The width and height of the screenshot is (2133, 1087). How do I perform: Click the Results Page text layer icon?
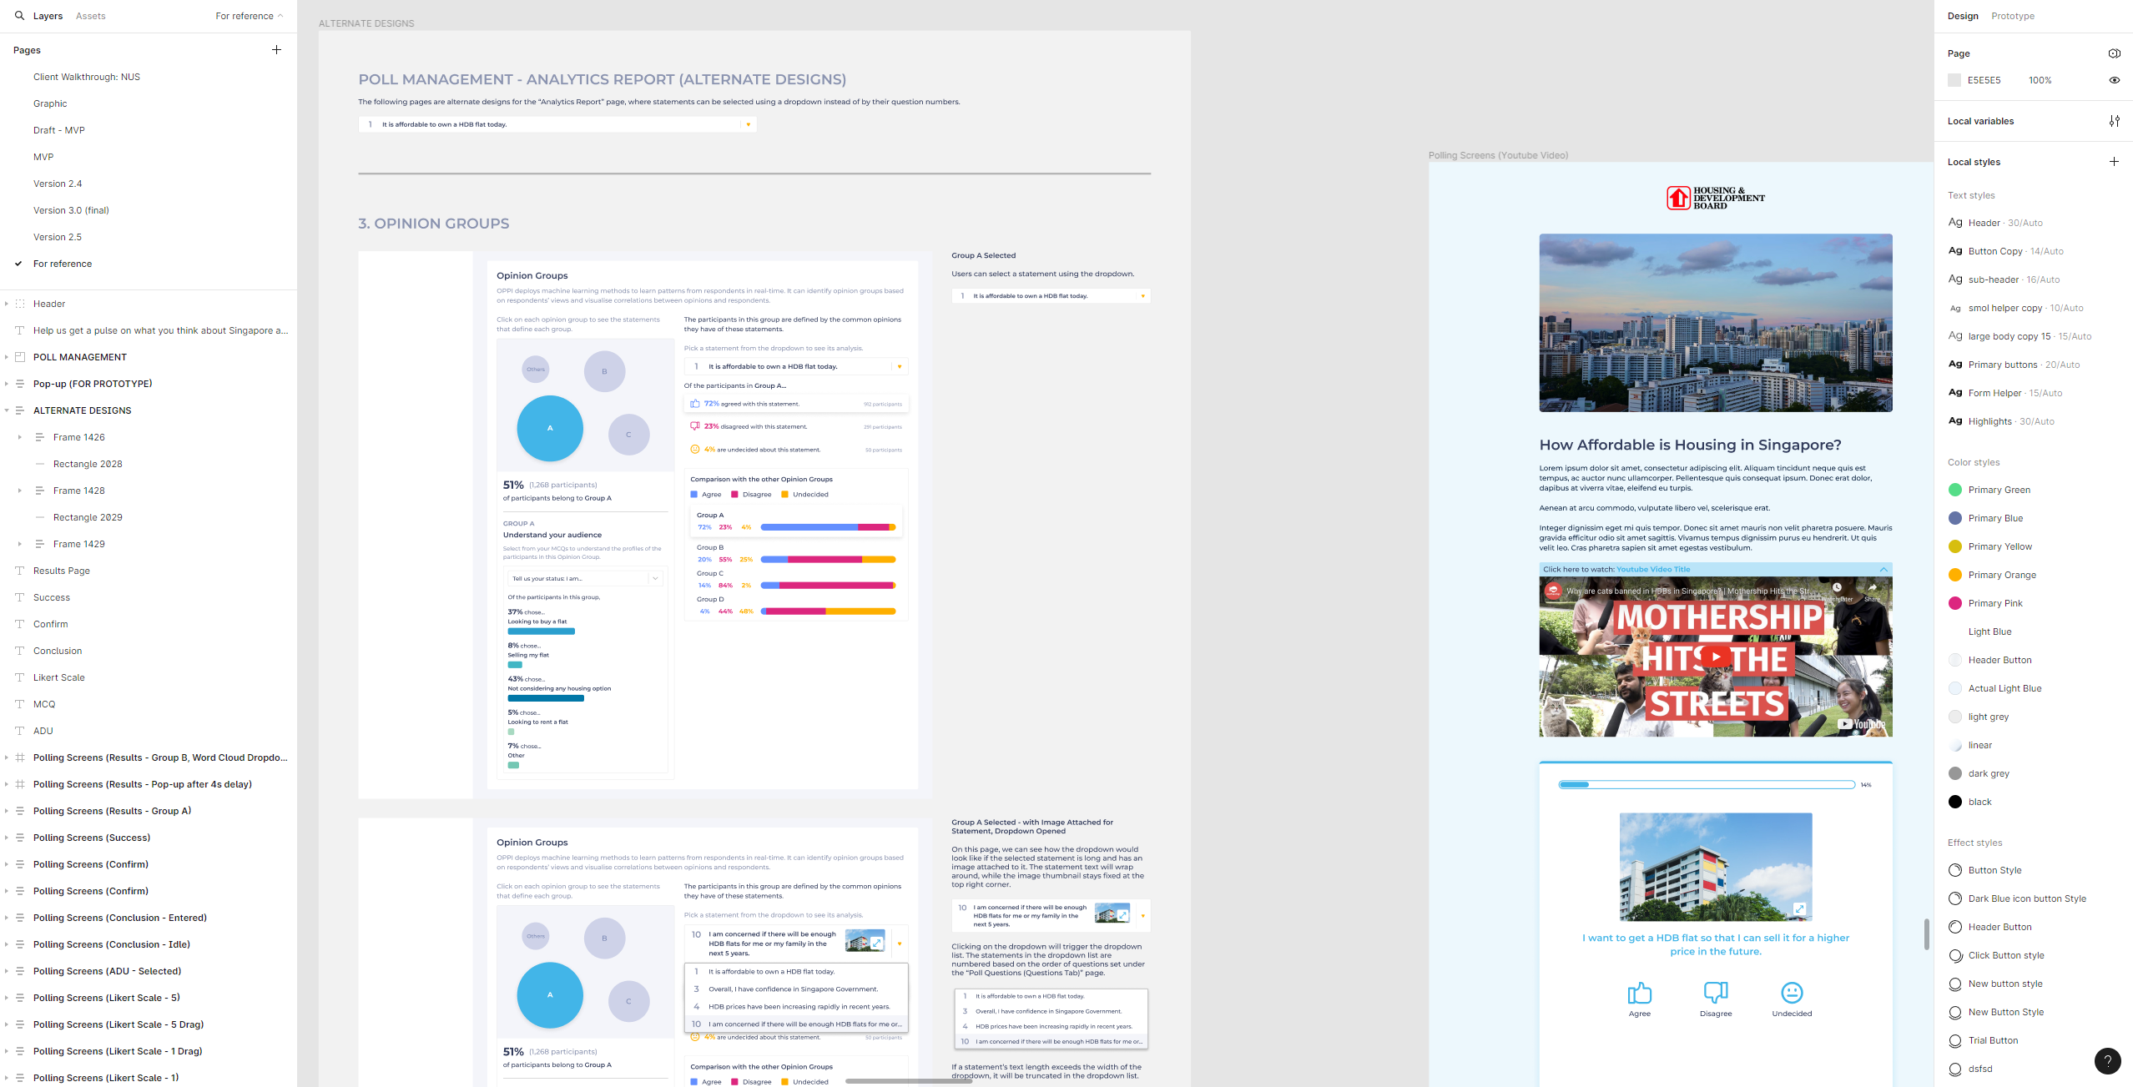click(x=20, y=571)
